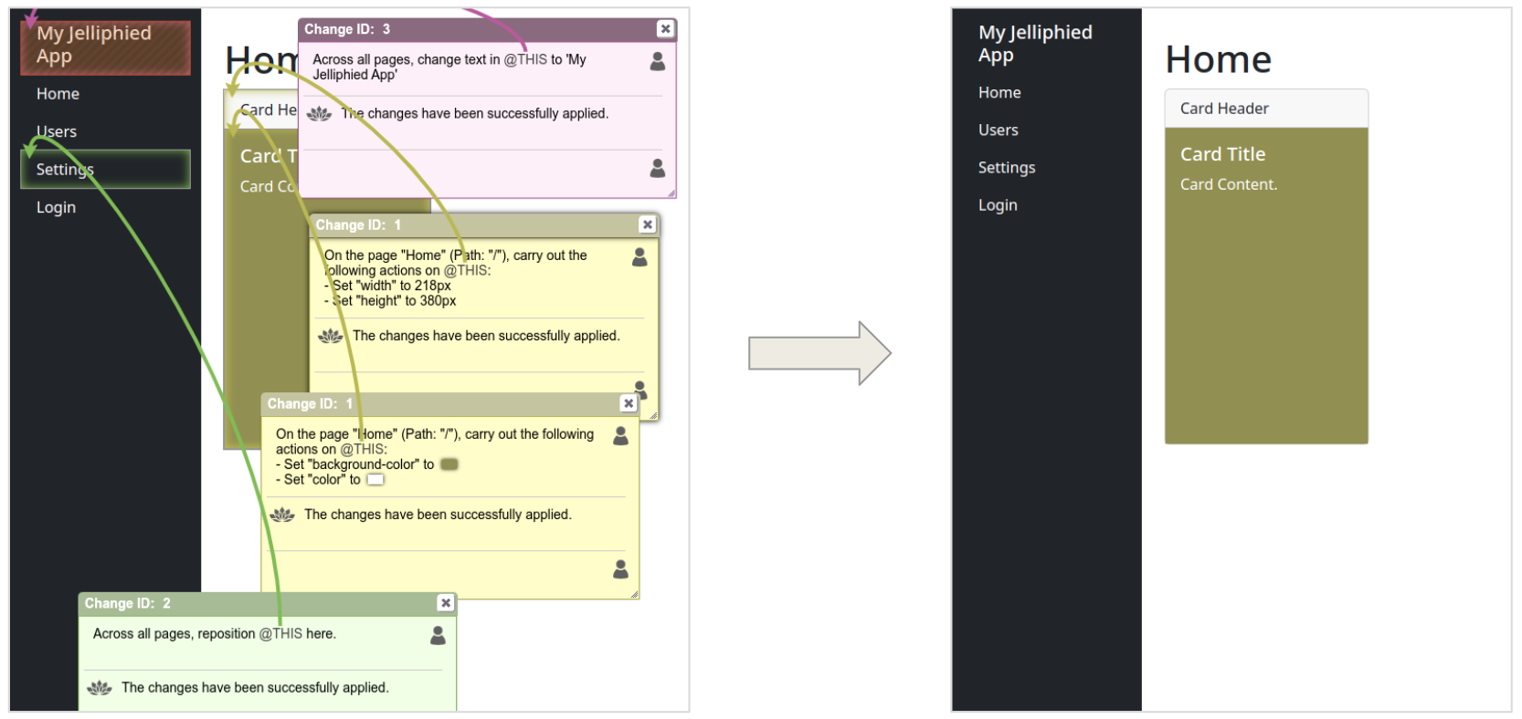Open Home in the result app sidebar

999,92
